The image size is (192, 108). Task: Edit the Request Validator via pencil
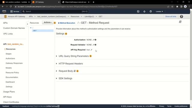(x=93, y=45)
